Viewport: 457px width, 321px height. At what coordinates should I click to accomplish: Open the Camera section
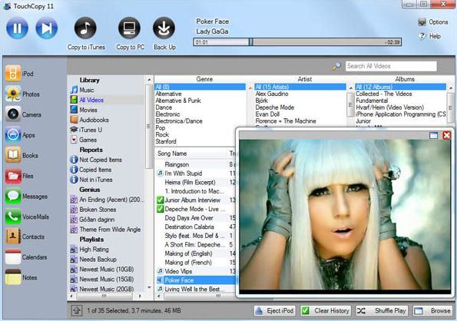coord(23,114)
